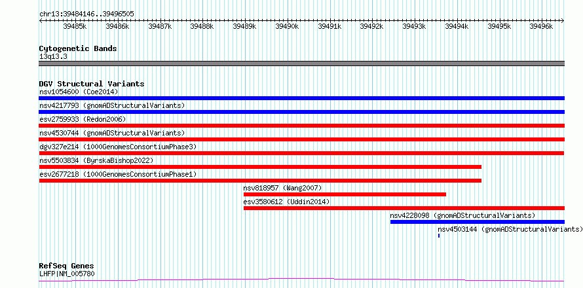Open the esv2677218 1000Genomes Phase1 label
583x288 pixels.
[118, 174]
